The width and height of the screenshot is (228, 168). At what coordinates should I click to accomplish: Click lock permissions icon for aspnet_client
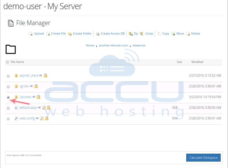(45, 75)
